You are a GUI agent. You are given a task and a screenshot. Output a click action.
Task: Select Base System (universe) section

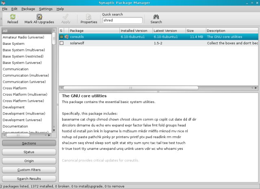click(27, 63)
